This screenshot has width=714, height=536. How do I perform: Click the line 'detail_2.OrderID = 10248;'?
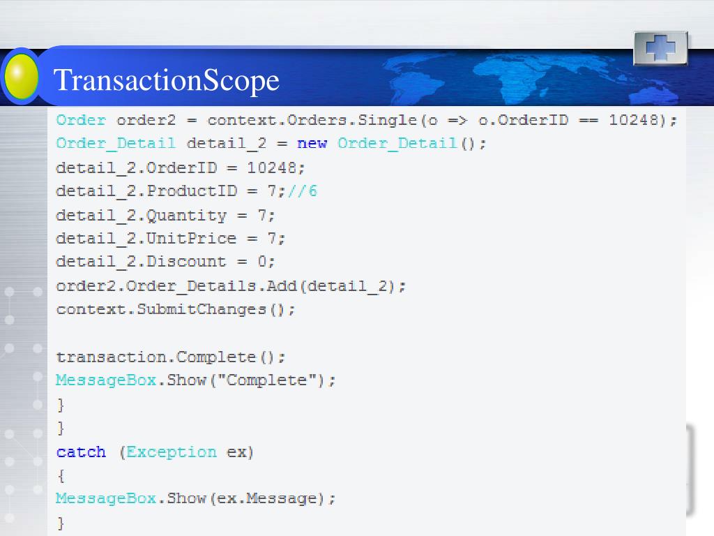click(x=181, y=167)
